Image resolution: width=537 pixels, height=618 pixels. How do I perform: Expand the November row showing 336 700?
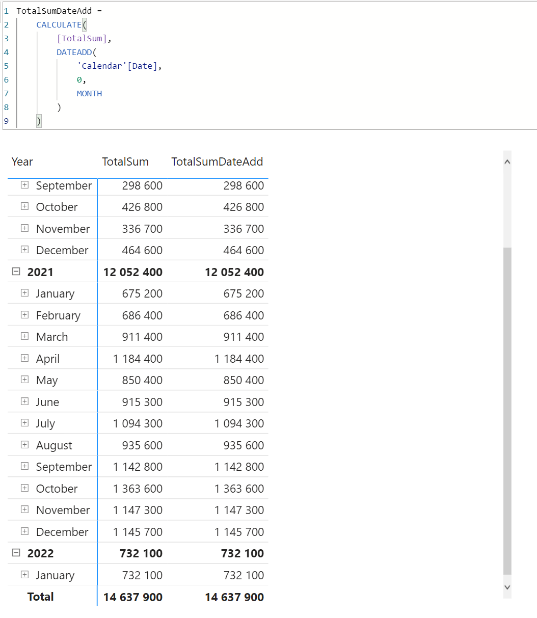[x=24, y=228]
